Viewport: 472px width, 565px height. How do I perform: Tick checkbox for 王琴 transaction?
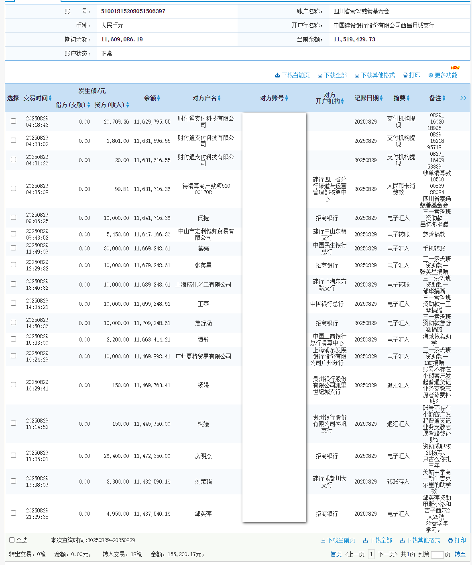(14, 303)
